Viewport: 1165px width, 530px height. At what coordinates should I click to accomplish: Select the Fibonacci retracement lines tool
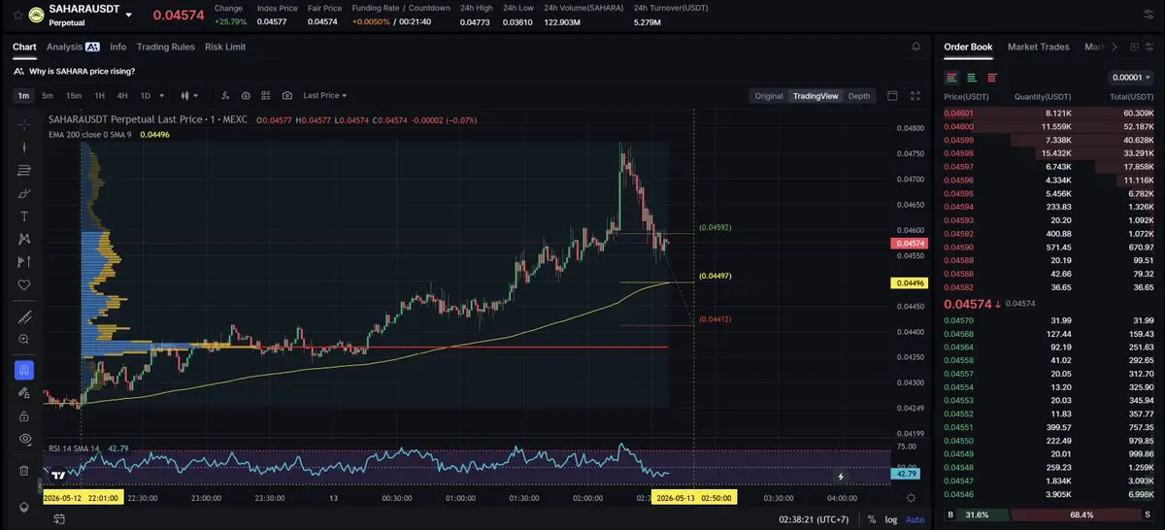(24, 170)
